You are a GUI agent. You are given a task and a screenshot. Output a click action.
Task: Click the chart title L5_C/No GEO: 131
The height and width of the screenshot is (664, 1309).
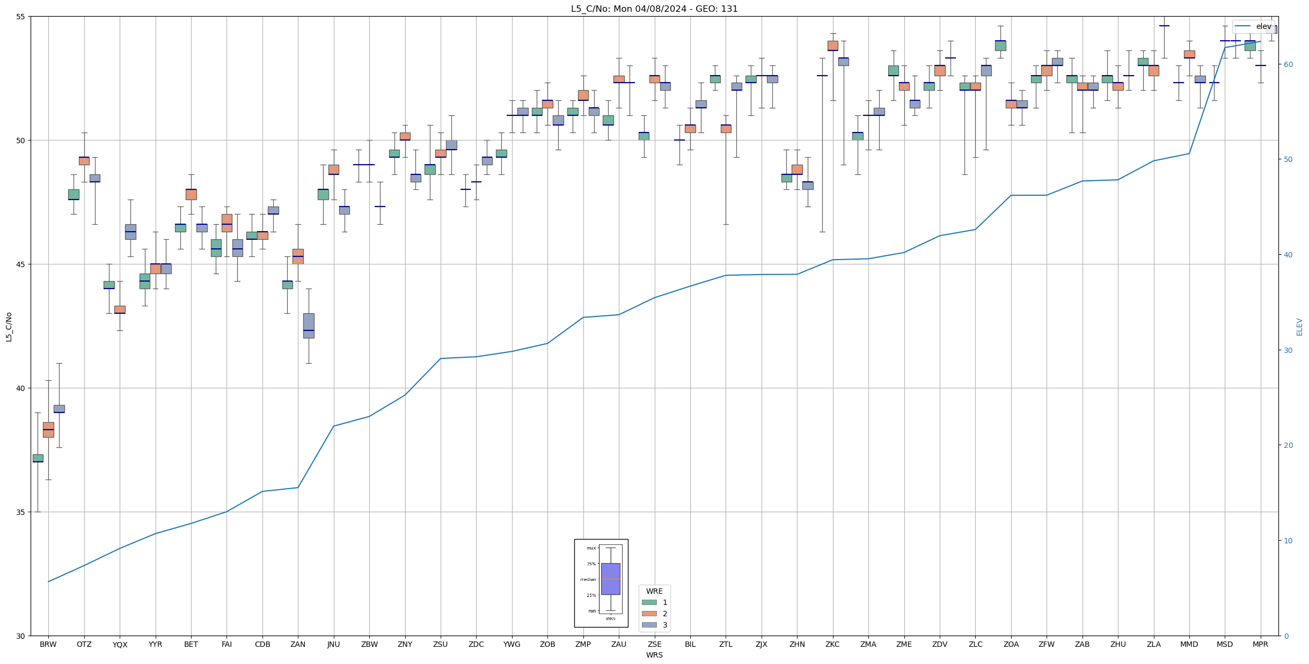(654, 9)
